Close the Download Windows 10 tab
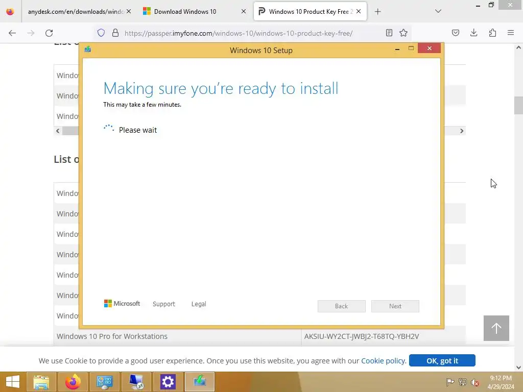 pos(244,11)
